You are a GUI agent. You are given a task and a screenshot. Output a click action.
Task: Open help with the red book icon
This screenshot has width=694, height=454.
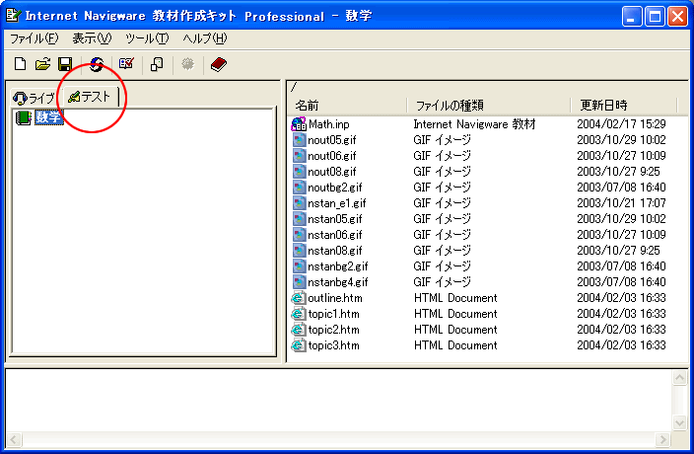point(219,65)
